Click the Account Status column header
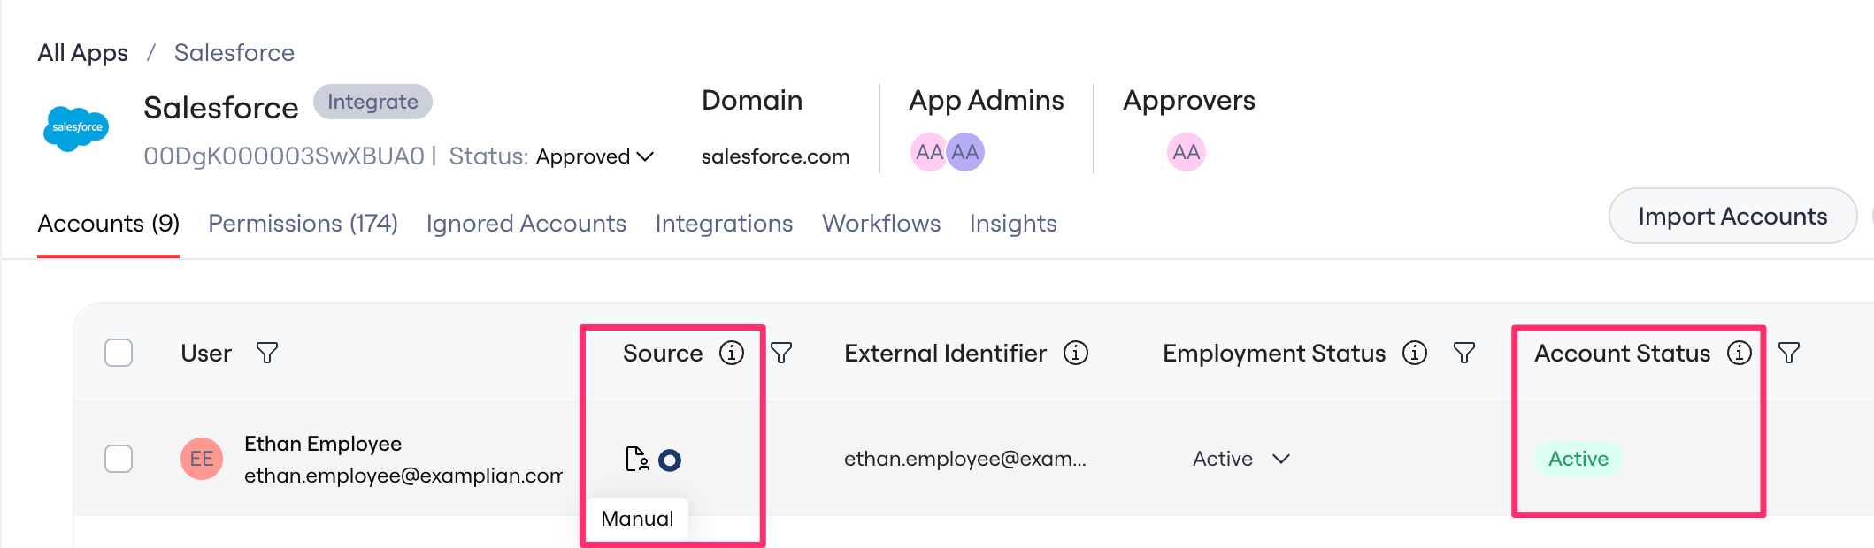The height and width of the screenshot is (548, 1874). (1623, 354)
